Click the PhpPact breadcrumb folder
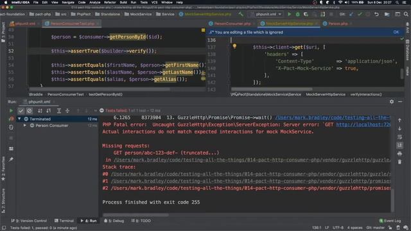411x231 pixels. [x=81, y=14]
